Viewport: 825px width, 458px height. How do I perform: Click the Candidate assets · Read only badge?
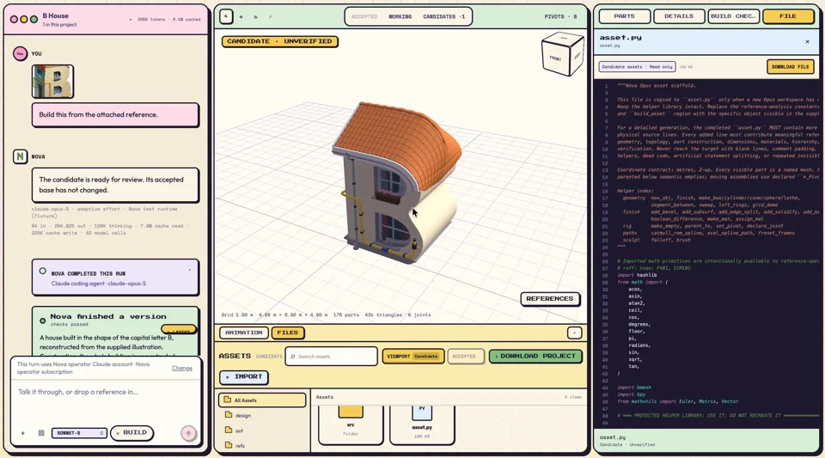637,67
